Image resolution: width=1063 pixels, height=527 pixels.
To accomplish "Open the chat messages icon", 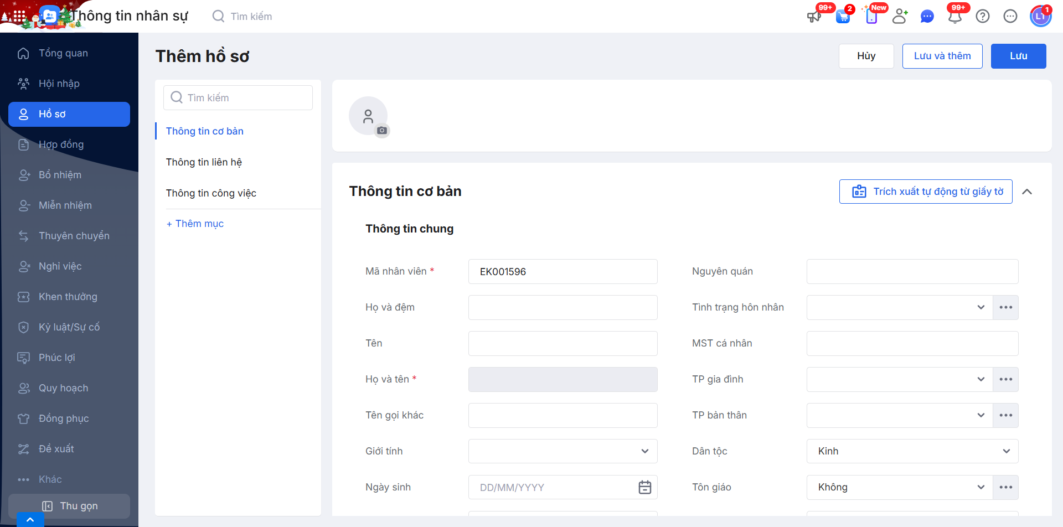I will [x=927, y=17].
